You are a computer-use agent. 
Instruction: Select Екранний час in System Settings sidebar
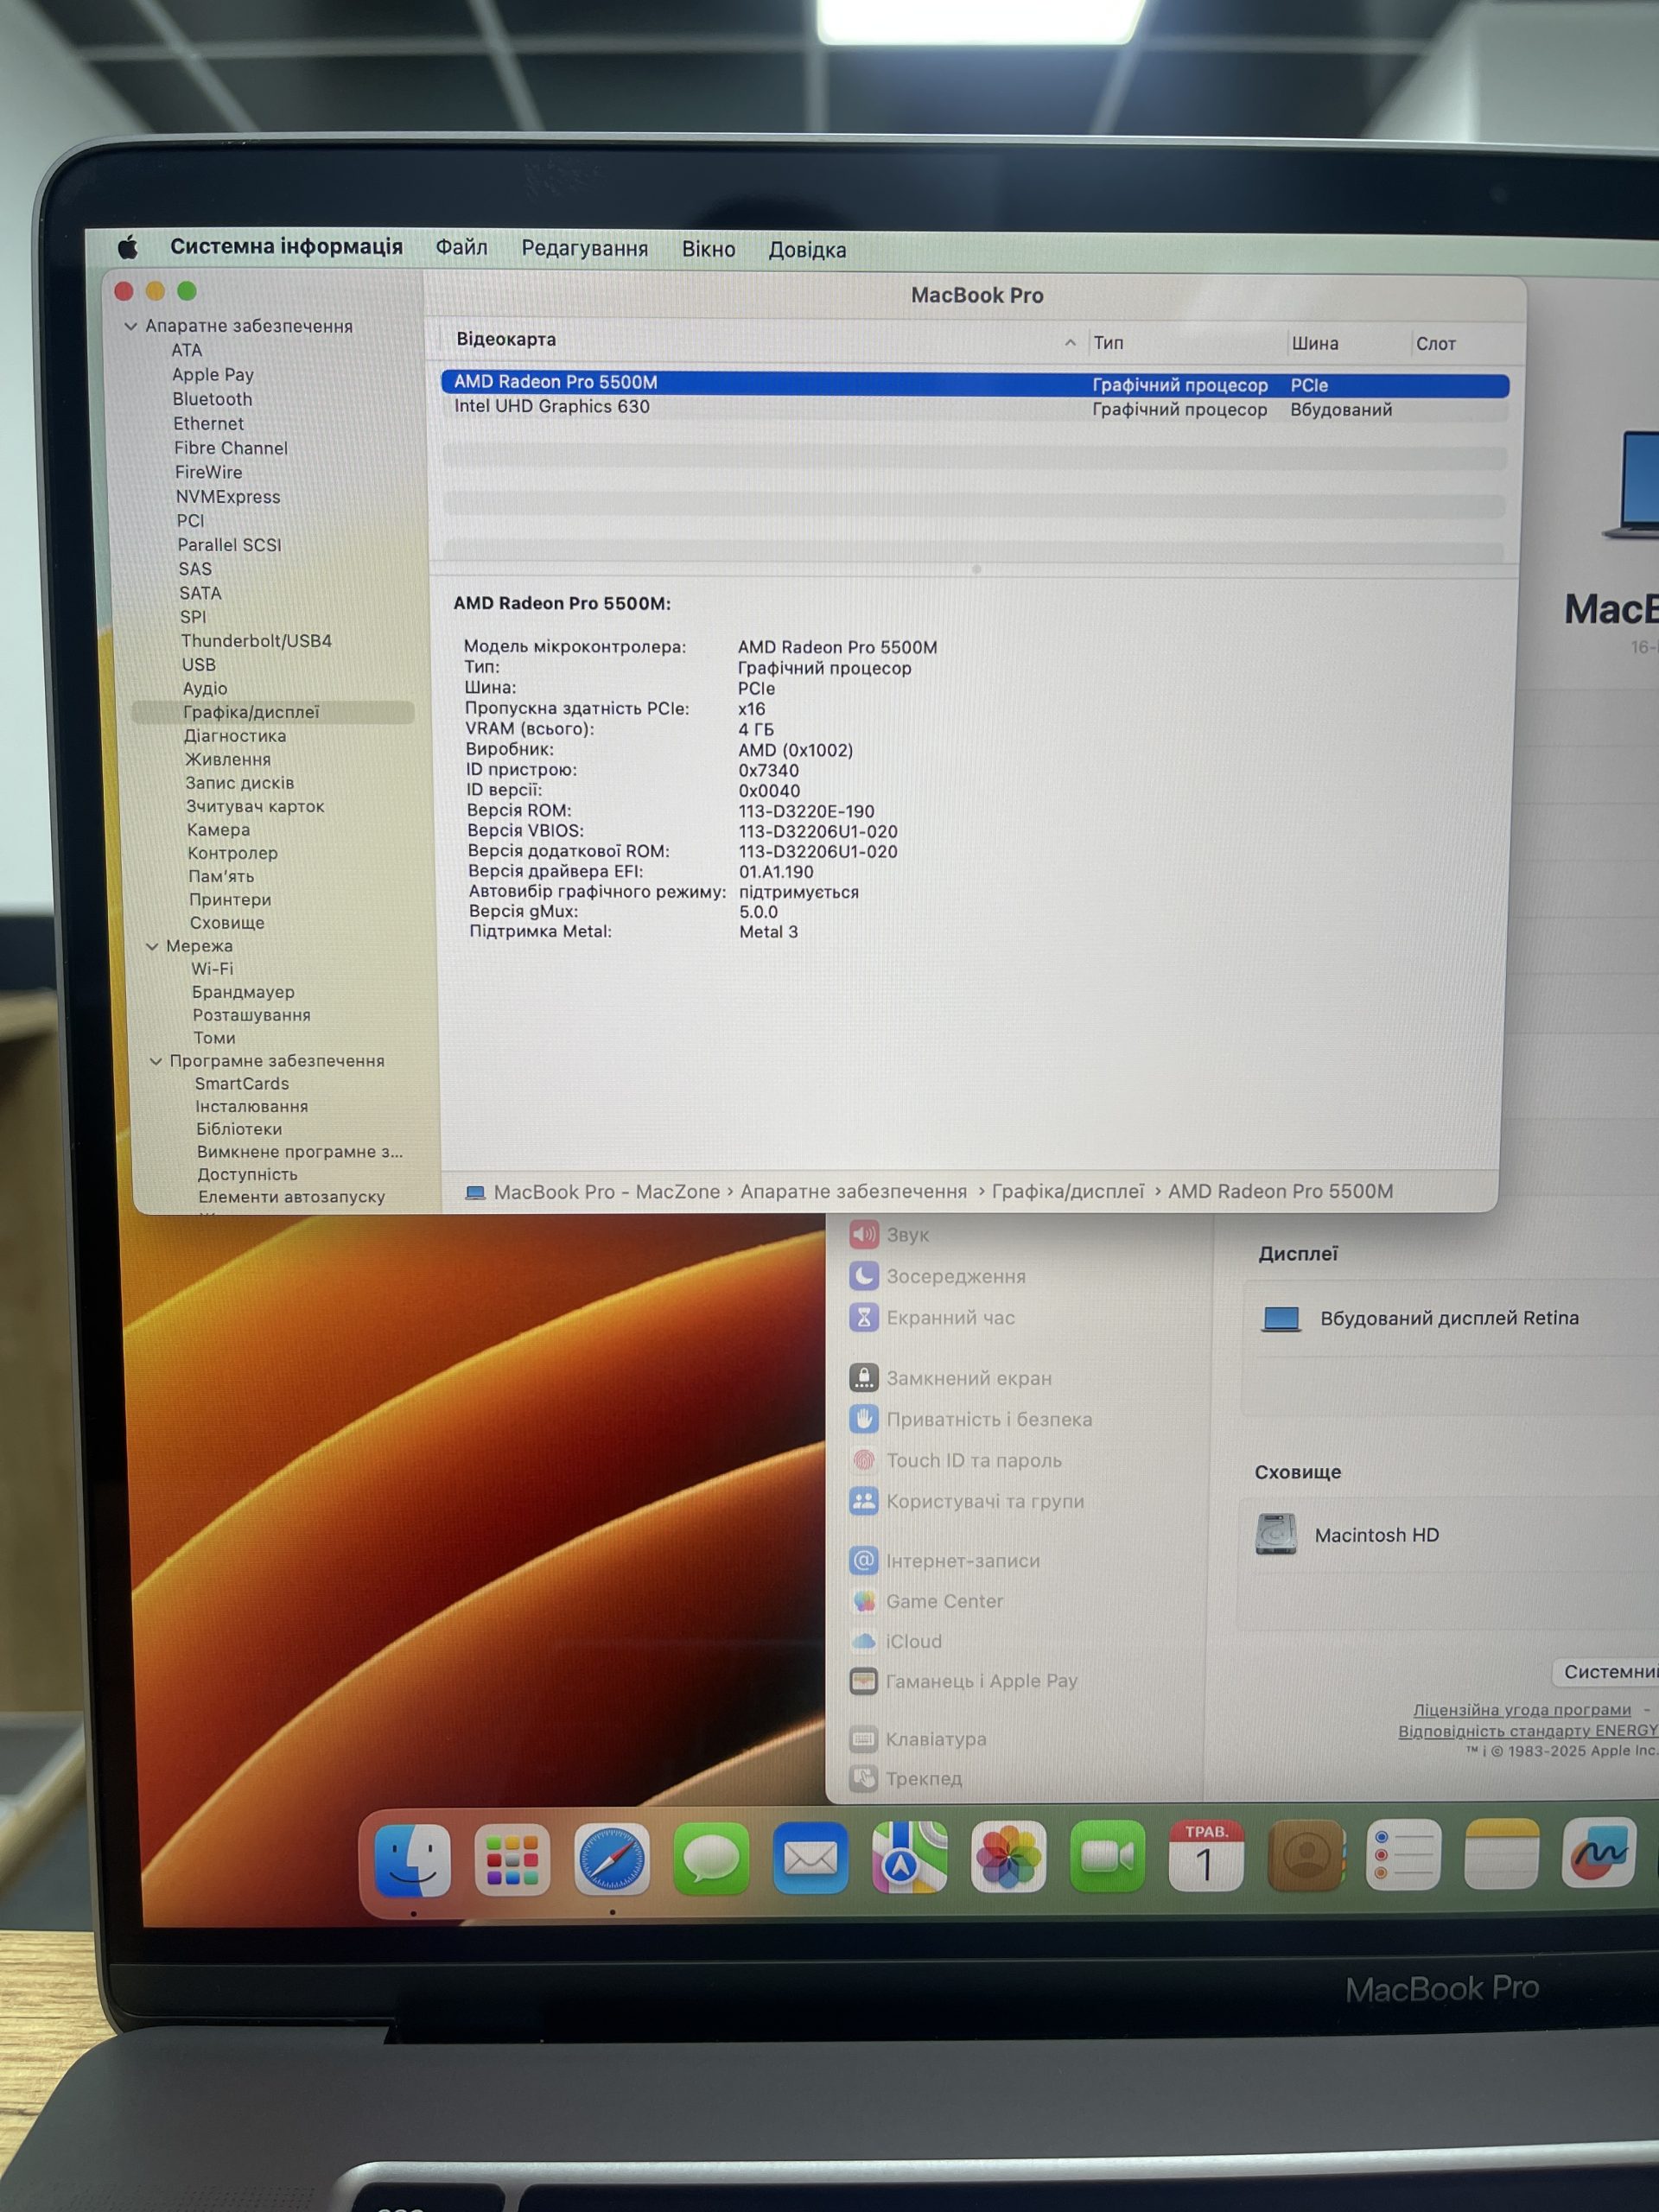(932, 1318)
